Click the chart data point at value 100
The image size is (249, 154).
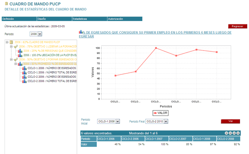(x=156, y=48)
